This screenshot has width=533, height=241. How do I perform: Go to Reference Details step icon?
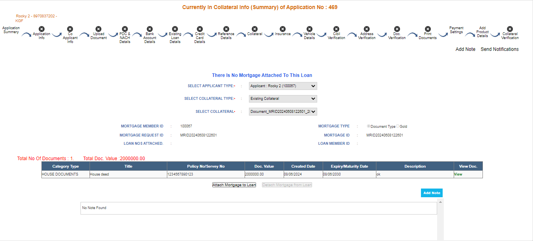tap(226, 29)
